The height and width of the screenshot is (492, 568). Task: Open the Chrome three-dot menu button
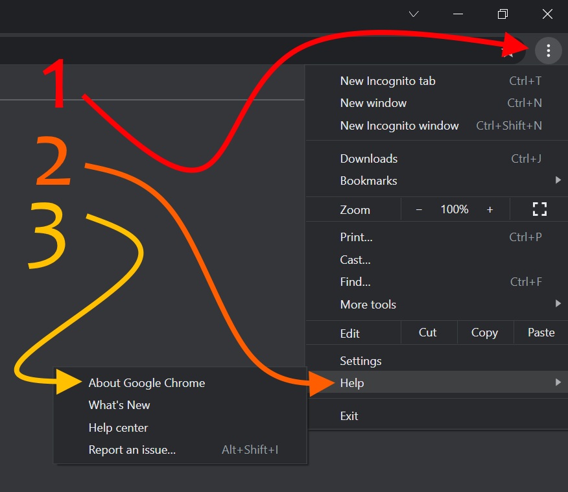(548, 51)
